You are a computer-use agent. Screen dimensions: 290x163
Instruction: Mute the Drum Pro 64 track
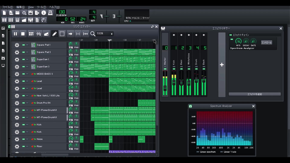pos(24,103)
